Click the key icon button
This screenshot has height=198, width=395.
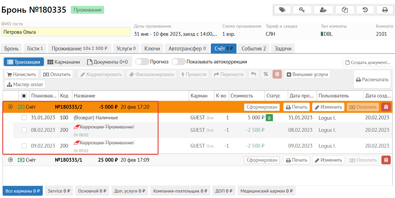(302, 10)
